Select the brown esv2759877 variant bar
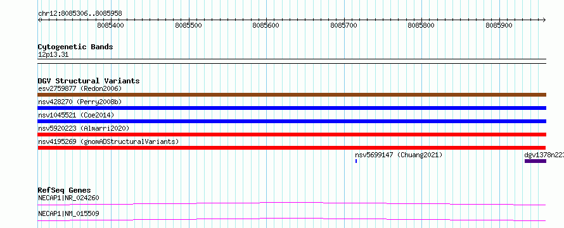 click(292, 95)
